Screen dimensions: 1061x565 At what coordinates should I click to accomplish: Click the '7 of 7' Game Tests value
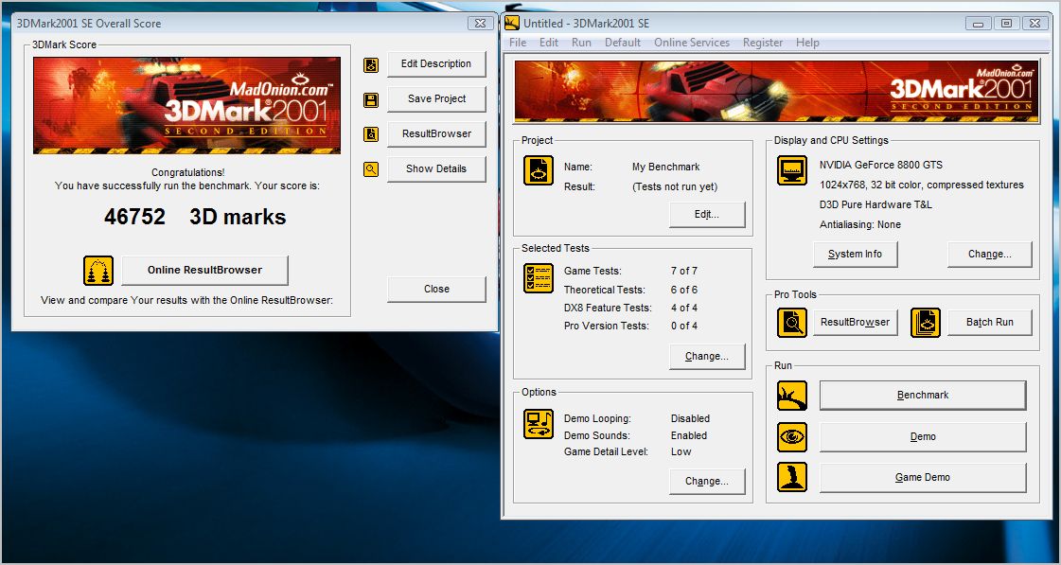pyautogui.click(x=684, y=271)
